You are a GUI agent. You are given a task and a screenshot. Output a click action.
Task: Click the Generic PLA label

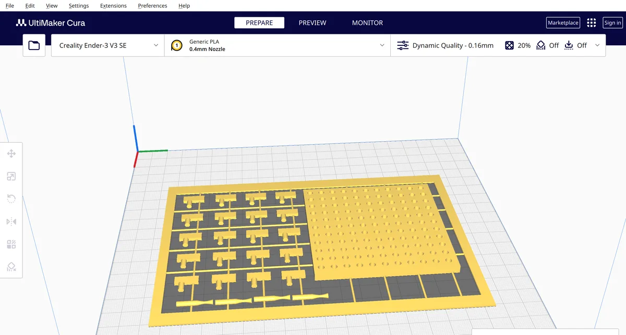pos(204,42)
